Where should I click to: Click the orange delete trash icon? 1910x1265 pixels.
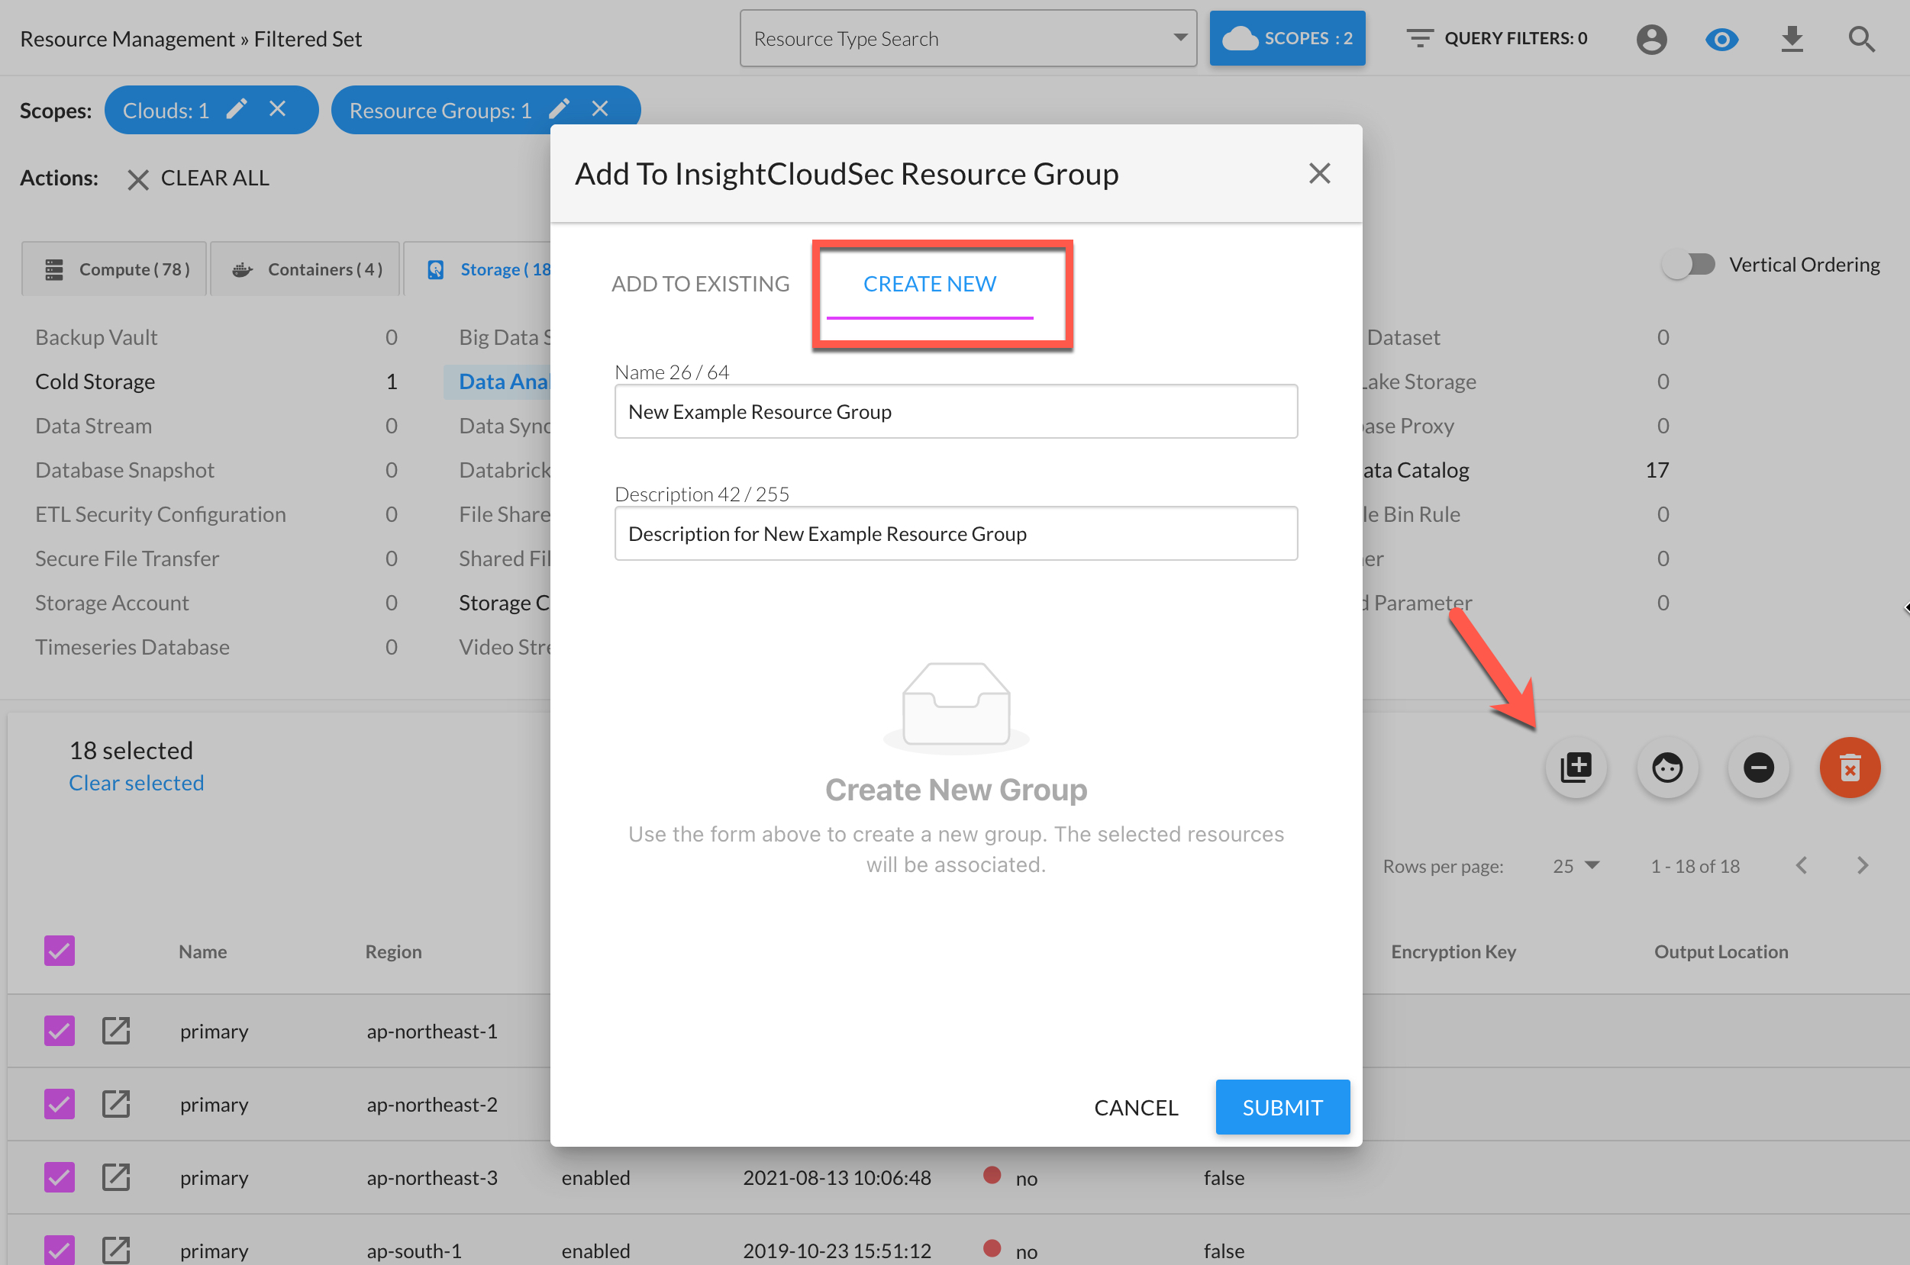[x=1849, y=768]
